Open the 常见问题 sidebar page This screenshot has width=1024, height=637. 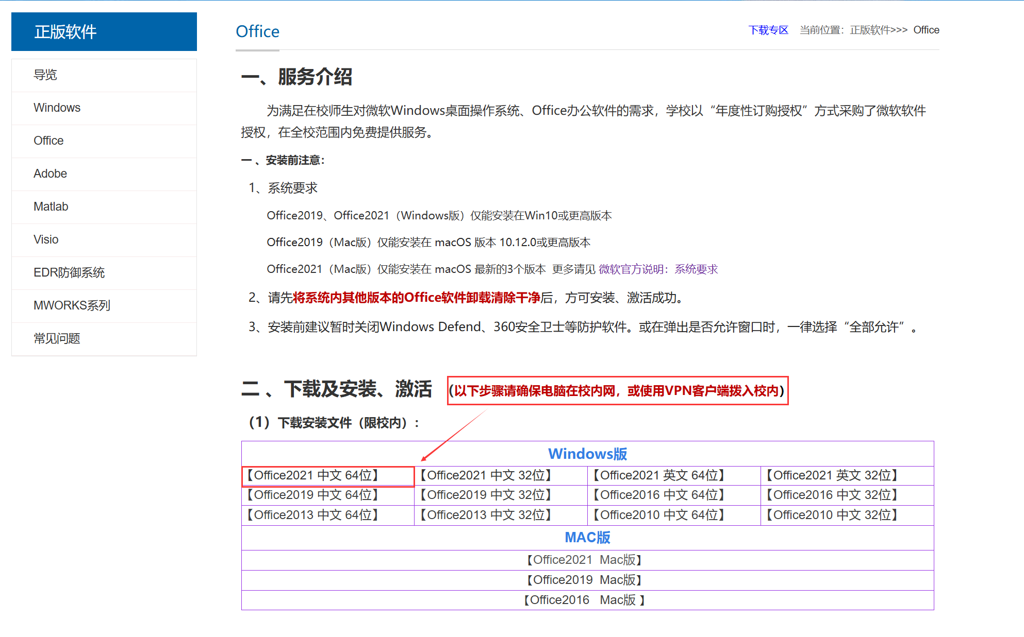57,339
